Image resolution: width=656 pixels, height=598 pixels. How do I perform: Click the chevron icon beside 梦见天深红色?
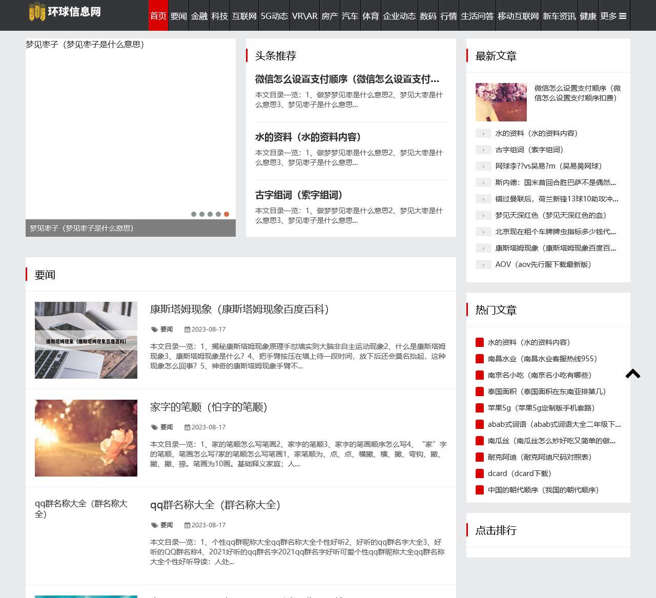483,215
